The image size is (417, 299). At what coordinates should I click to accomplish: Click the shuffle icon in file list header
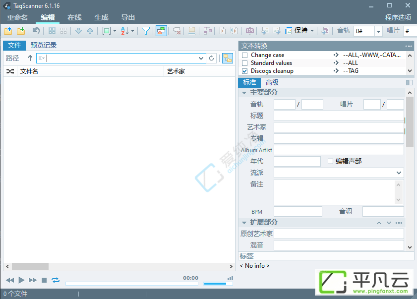(10, 71)
